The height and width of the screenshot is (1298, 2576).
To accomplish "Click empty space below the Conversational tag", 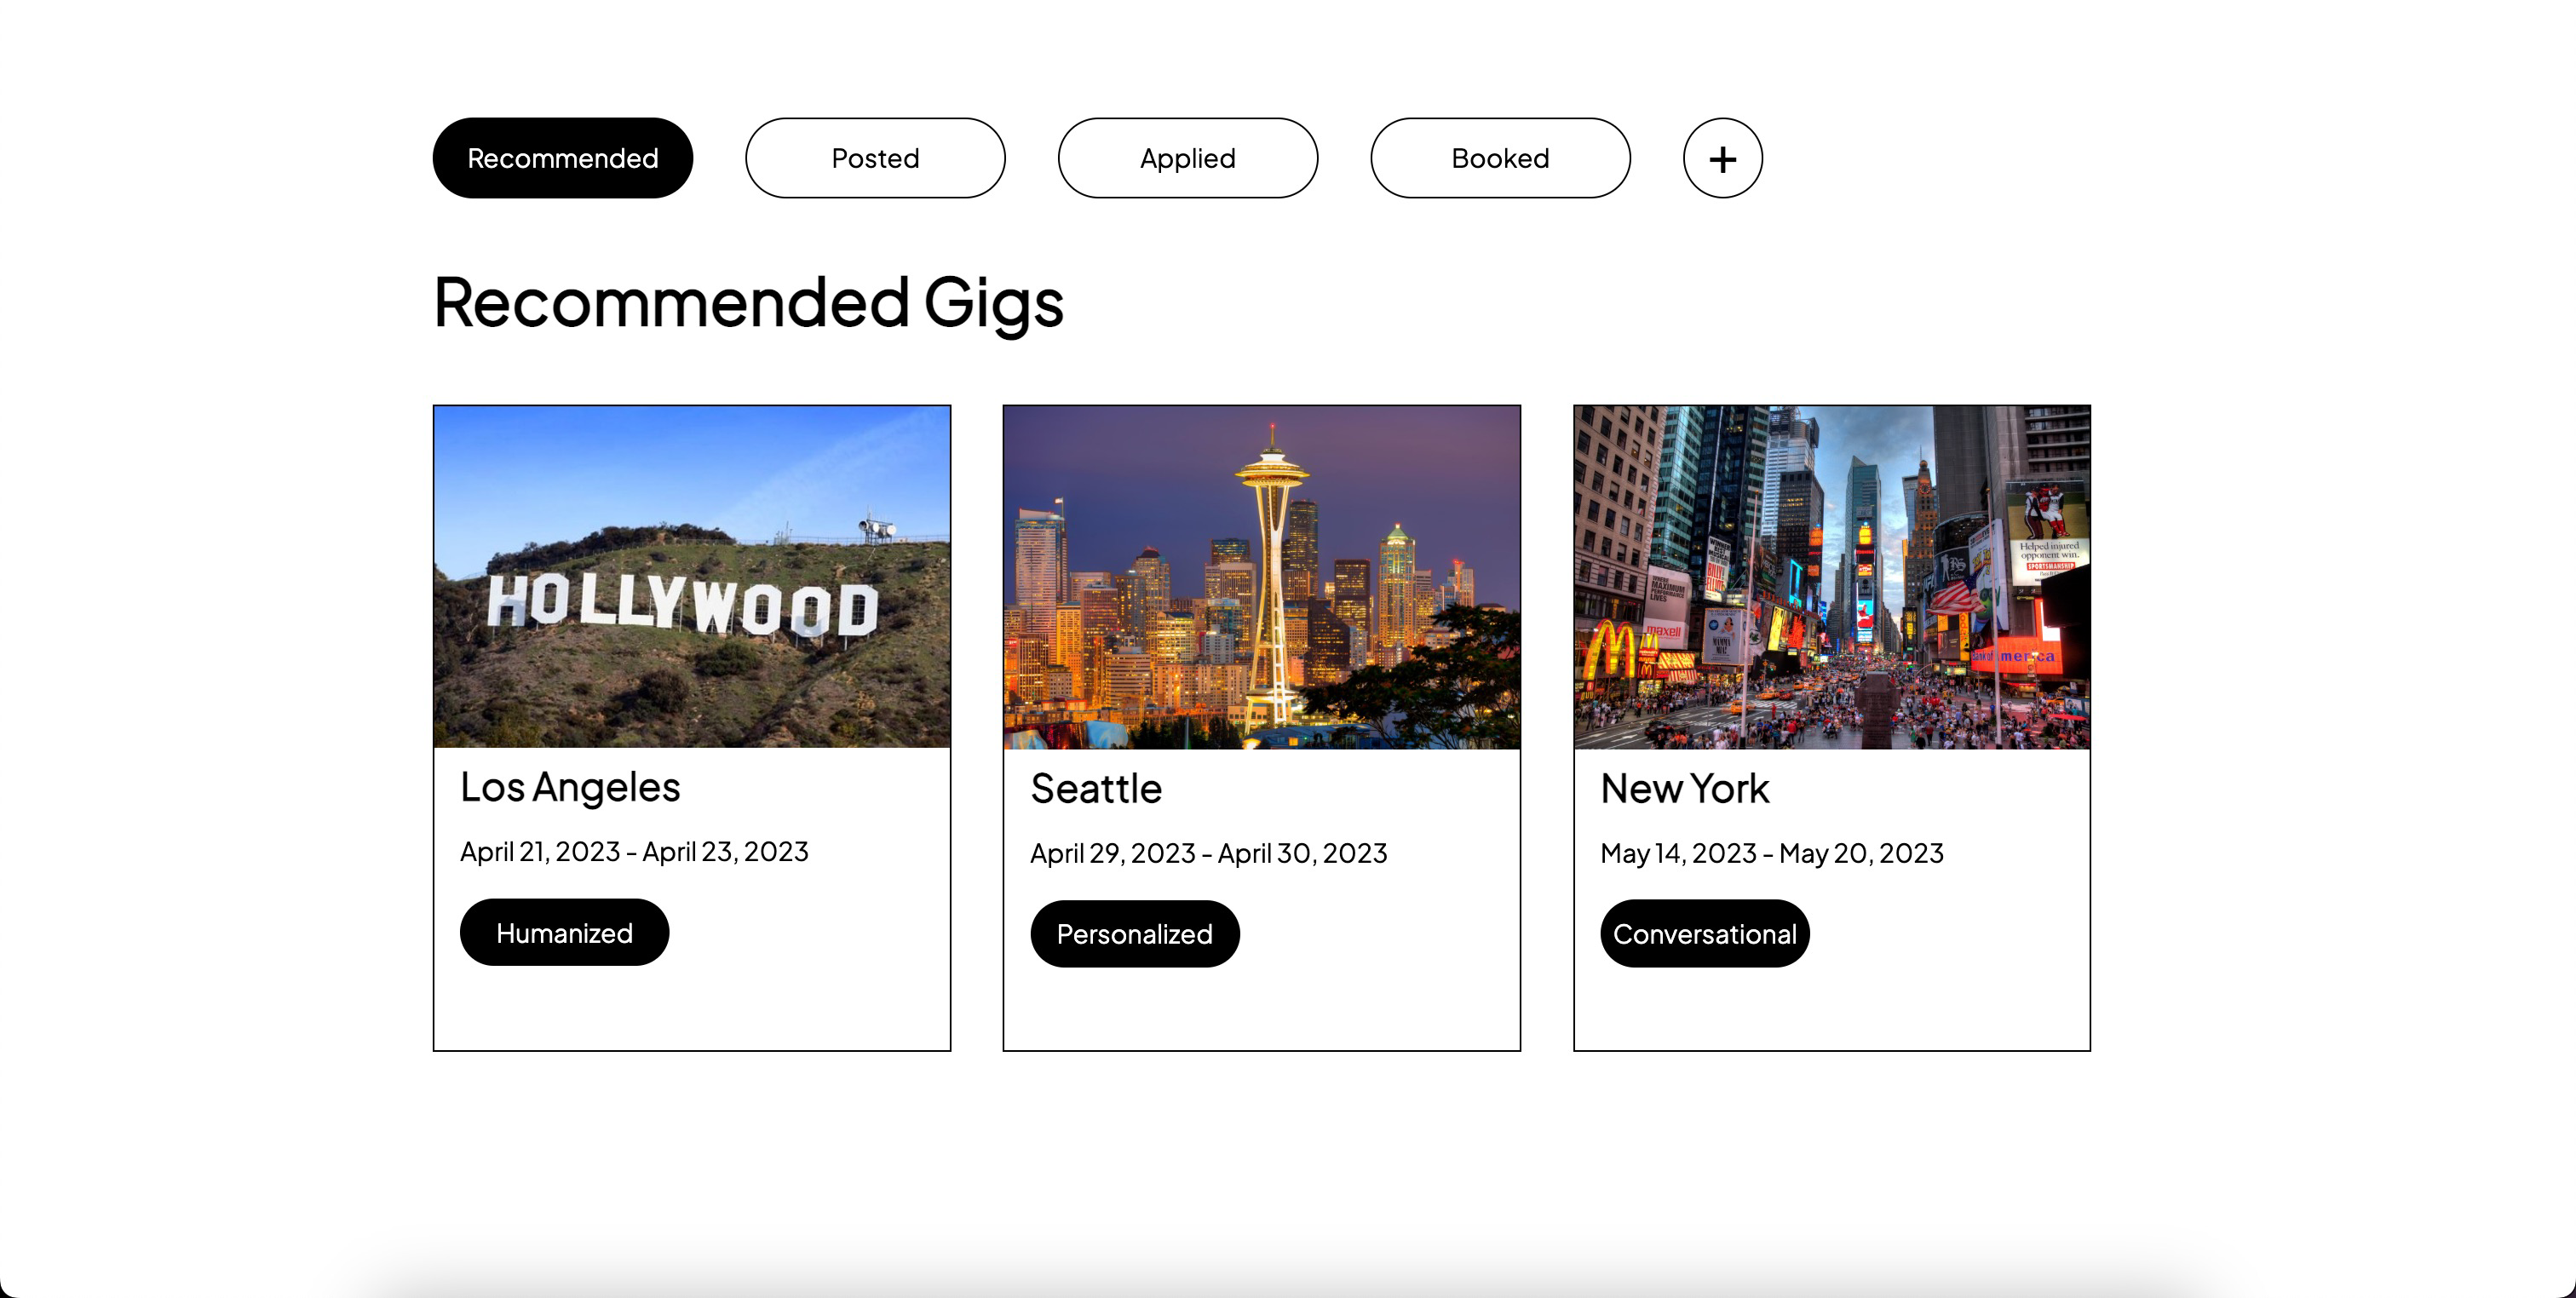I will tap(1831, 1010).
